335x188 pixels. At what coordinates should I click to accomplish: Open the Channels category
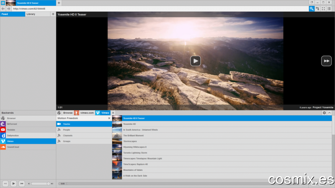pos(84,135)
